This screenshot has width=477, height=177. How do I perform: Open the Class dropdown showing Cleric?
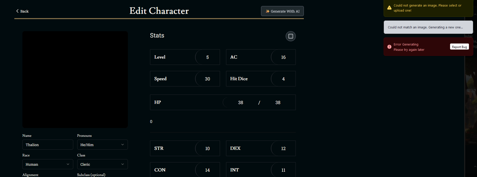tap(102, 164)
